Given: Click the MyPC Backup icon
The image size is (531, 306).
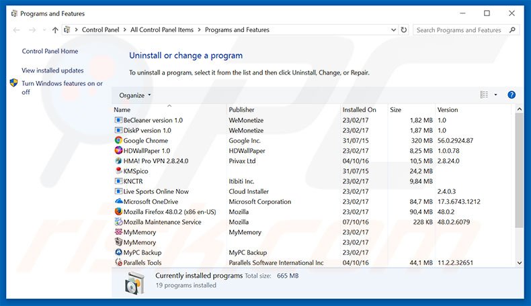Looking at the screenshot, I should 118,252.
